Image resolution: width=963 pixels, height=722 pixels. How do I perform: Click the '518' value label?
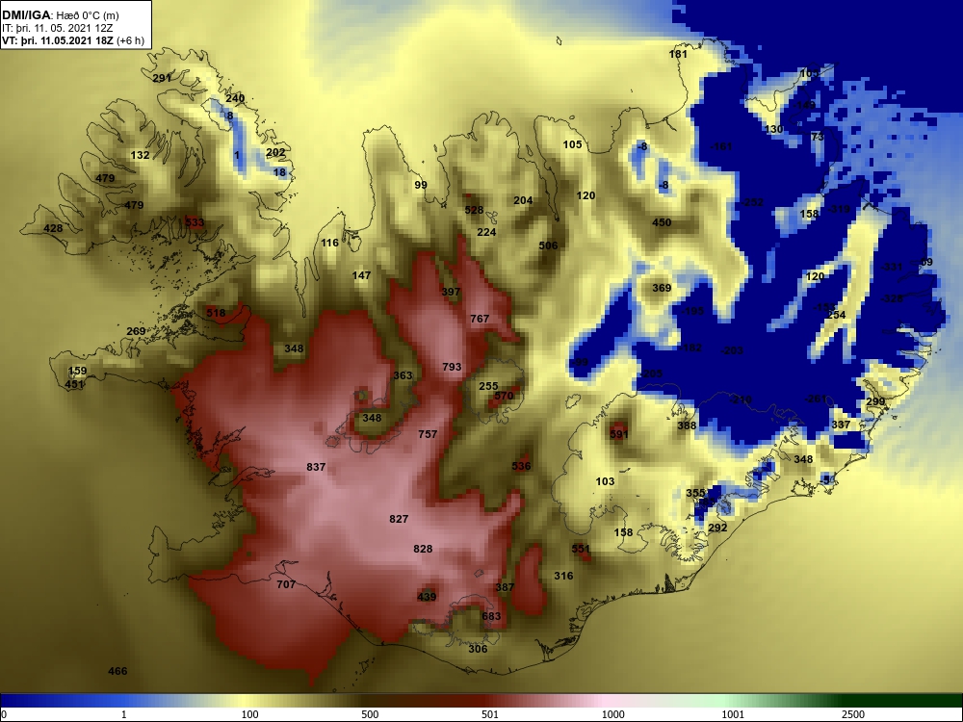216,313
